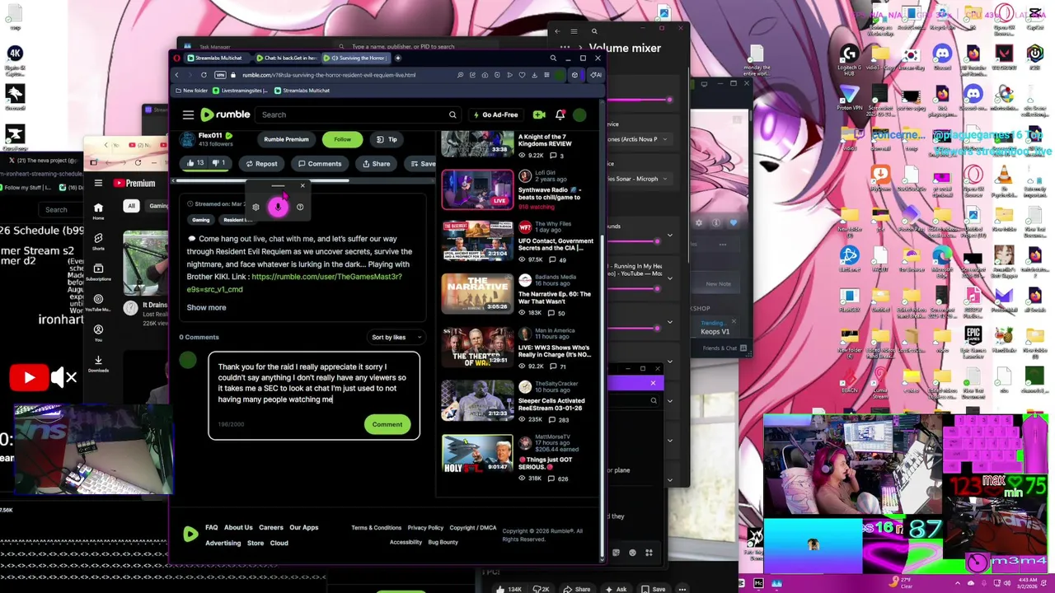Open the microphone widget settings gear
Screen dimensions: 1055x593
point(256,207)
